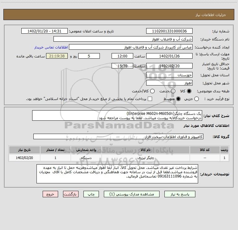The image size is (238, 230).
Task: Click the deadline time field 12:00
Action: 122,56
